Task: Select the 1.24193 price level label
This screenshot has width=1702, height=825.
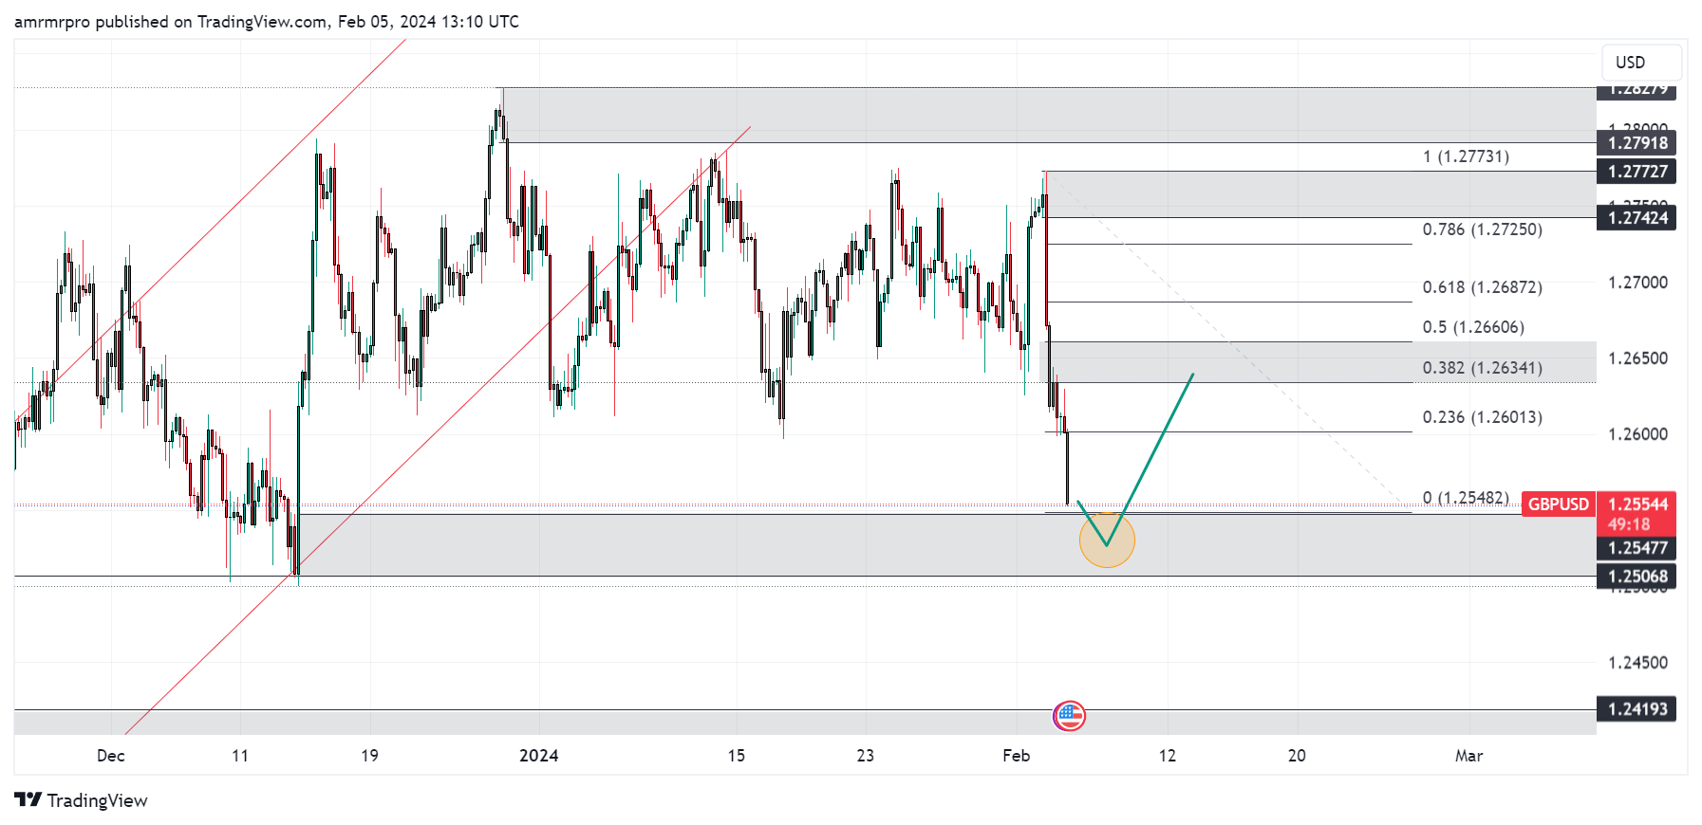Action: point(1637,709)
